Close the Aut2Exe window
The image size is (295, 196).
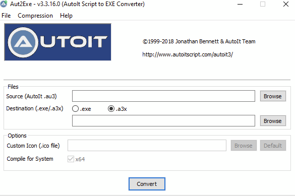point(286,4)
